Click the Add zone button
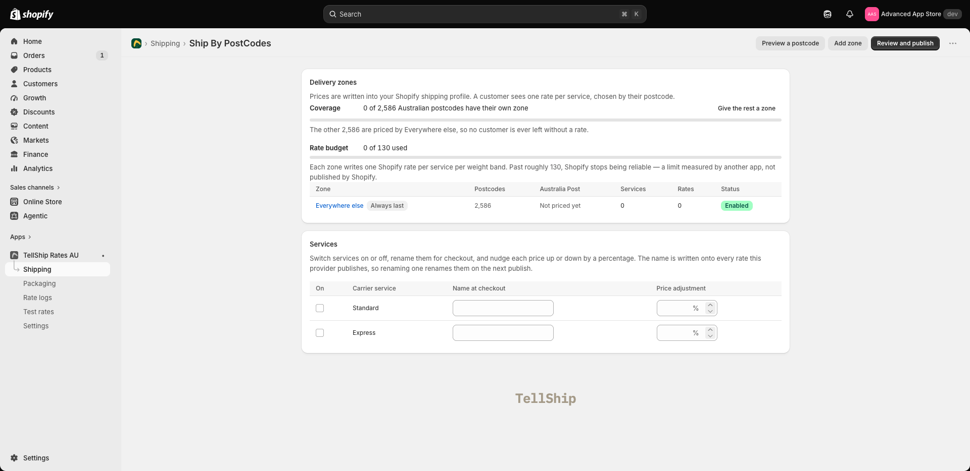This screenshot has width=970, height=471. pos(848,43)
